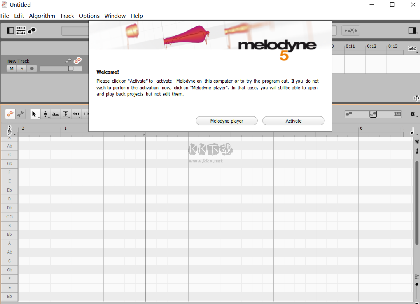The width and height of the screenshot is (420, 304).
Task: Select the Main arrow tool
Action: (x=35, y=114)
